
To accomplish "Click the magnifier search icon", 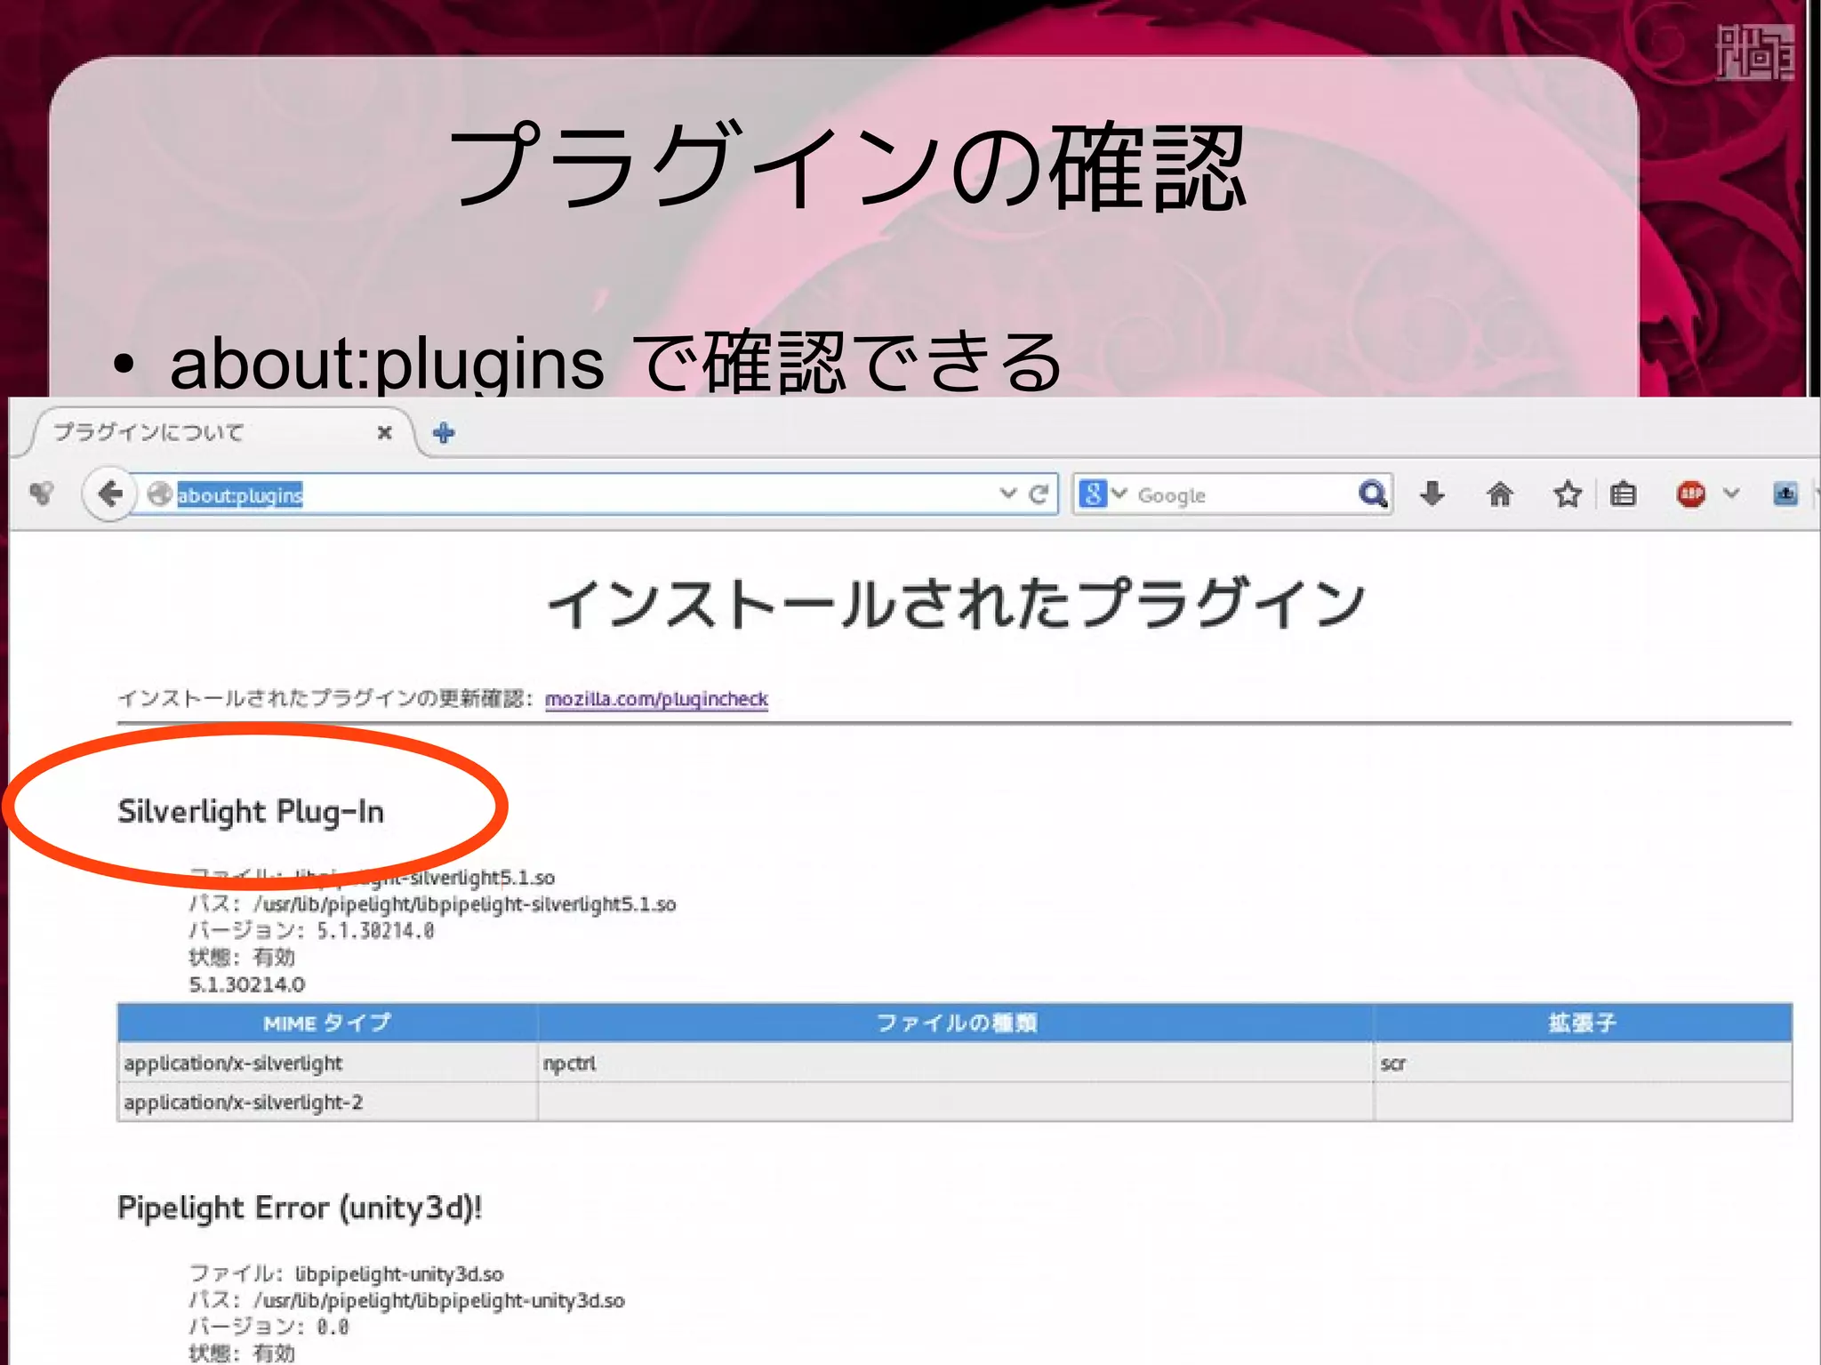I will tap(1372, 494).
